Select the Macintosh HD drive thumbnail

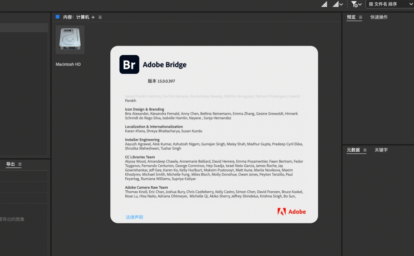pyautogui.click(x=70, y=40)
